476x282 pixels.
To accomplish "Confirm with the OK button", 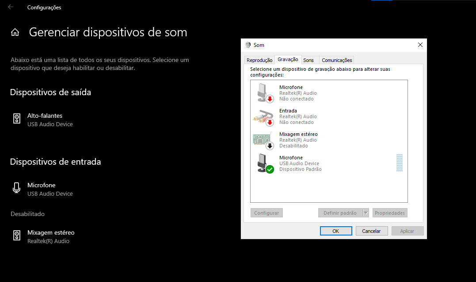I will [336, 231].
